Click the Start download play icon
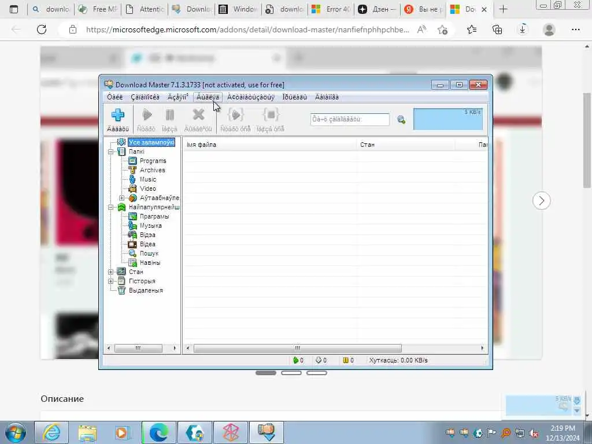This screenshot has height=444, width=592. tap(146, 115)
